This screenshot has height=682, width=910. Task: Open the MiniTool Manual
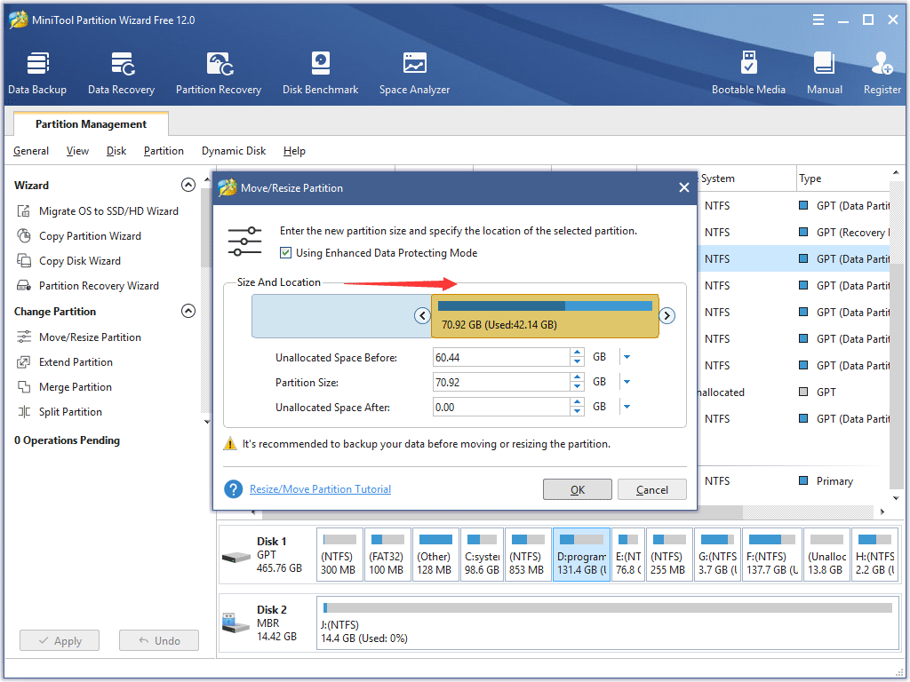click(824, 71)
